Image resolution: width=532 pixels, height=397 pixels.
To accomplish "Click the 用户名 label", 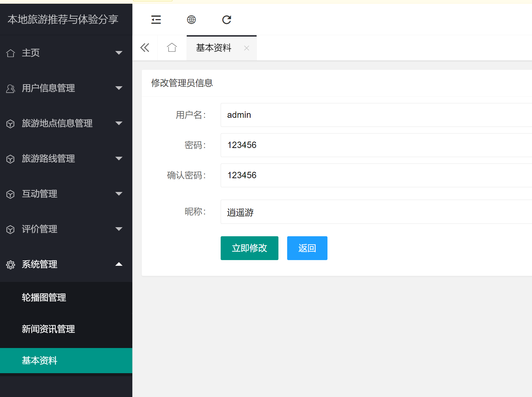I will pos(191,115).
